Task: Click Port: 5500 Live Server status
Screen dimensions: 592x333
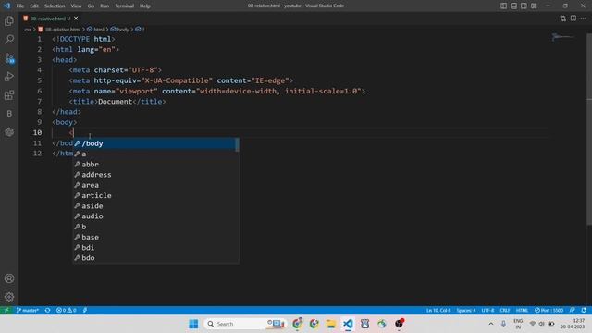Action: (549, 311)
